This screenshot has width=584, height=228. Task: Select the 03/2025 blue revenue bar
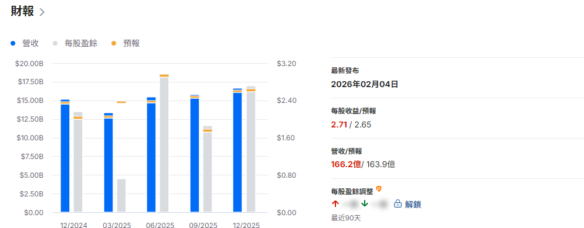click(108, 163)
